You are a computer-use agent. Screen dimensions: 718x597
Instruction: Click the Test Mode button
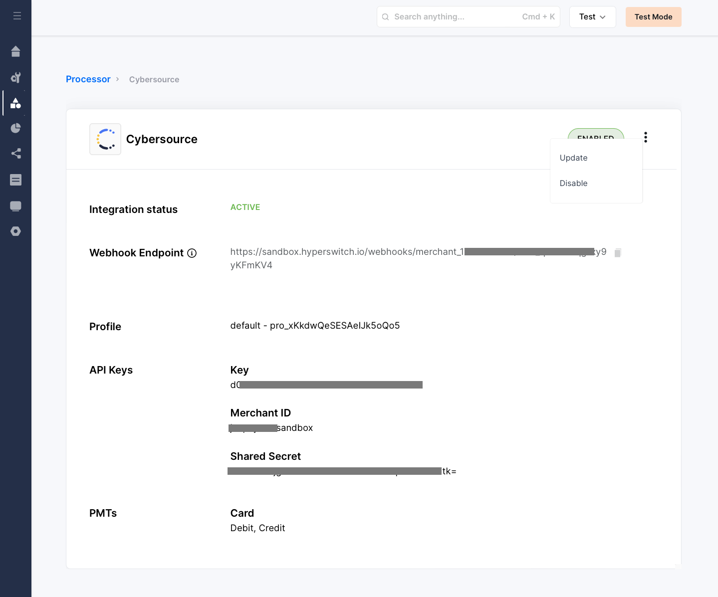pyautogui.click(x=653, y=17)
